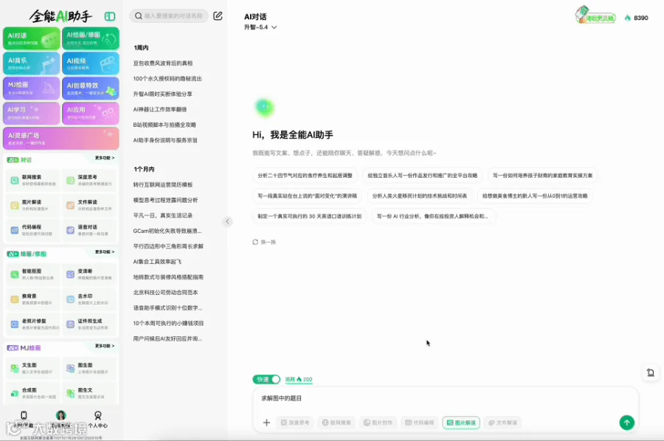The height and width of the screenshot is (441, 664).
Task: Send the message with green arrow button
Action: (626, 423)
